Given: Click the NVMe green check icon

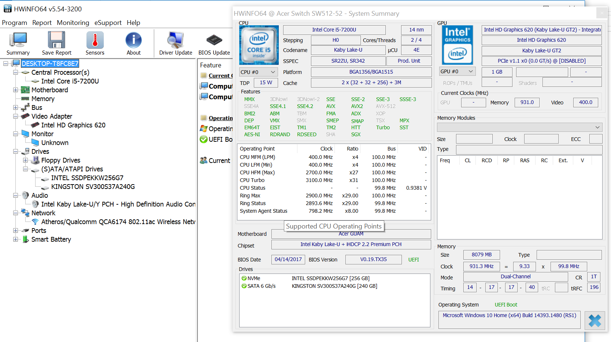Looking at the screenshot, I should tap(244, 278).
